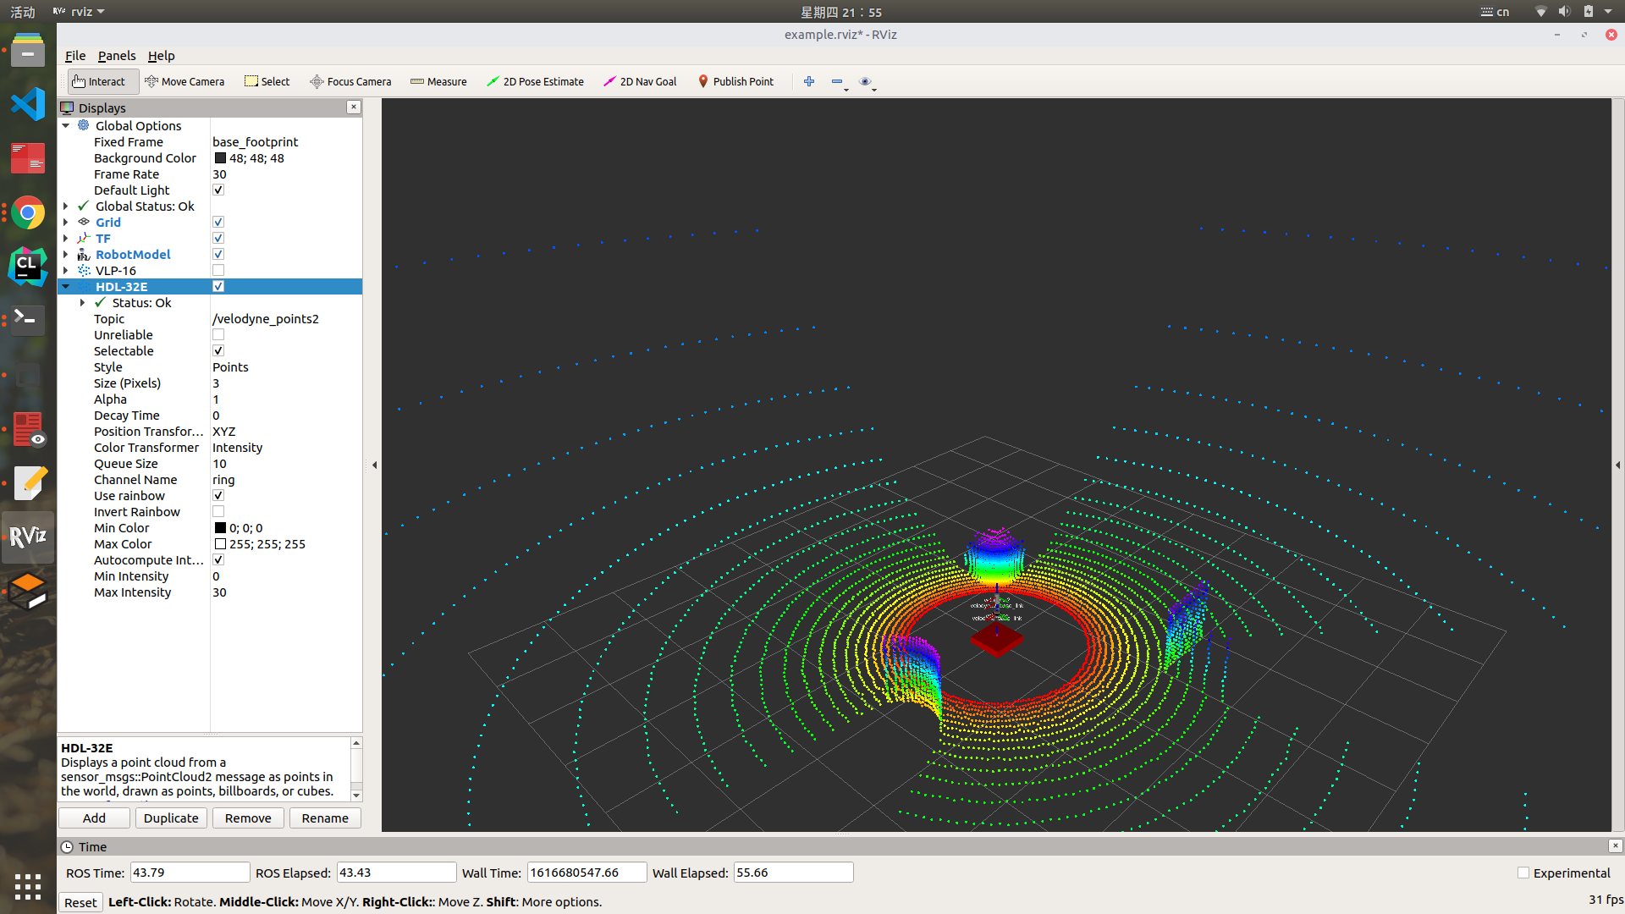The image size is (1625, 914).
Task: Select the 2D Nav Goal tool
Action: [x=640, y=81]
